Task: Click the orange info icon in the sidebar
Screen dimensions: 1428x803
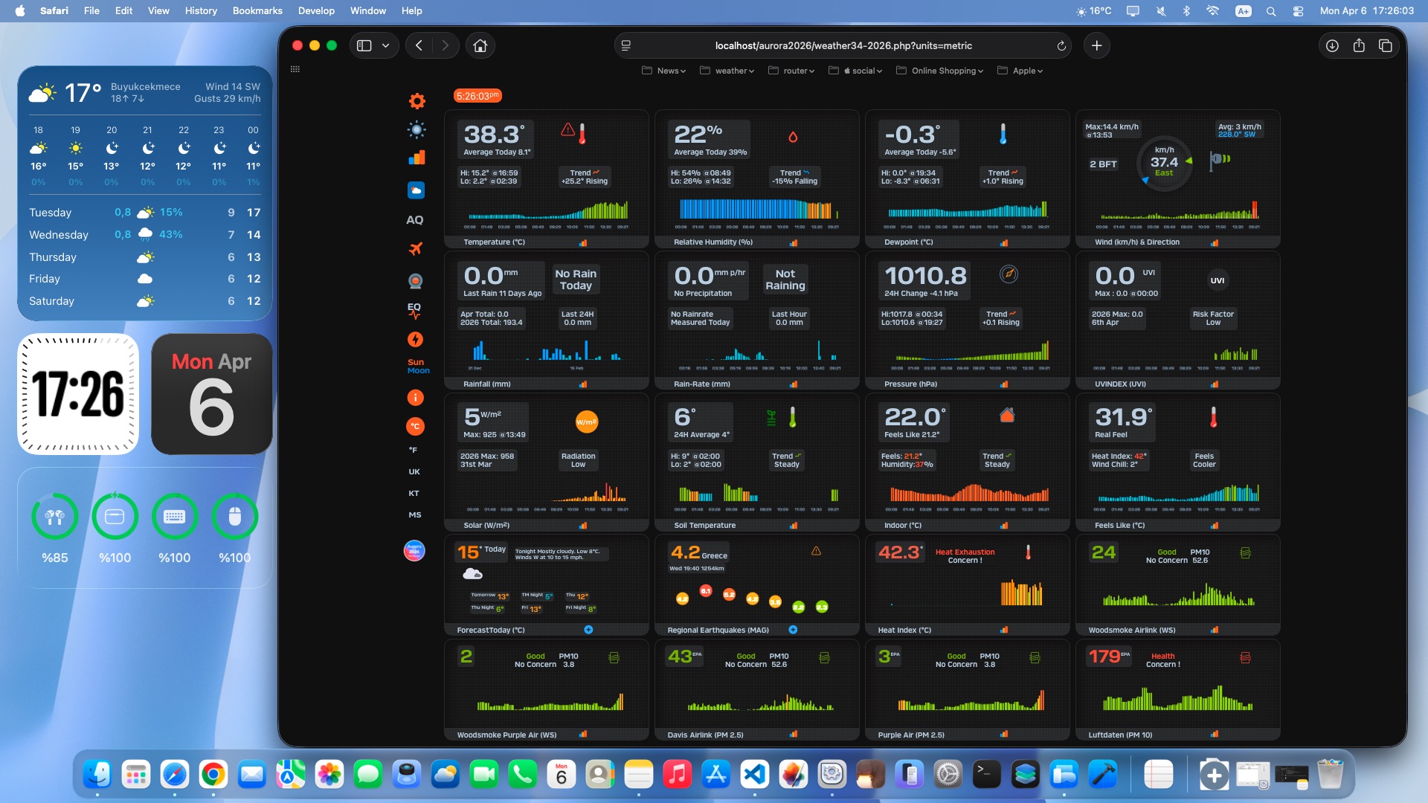Action: pos(415,398)
